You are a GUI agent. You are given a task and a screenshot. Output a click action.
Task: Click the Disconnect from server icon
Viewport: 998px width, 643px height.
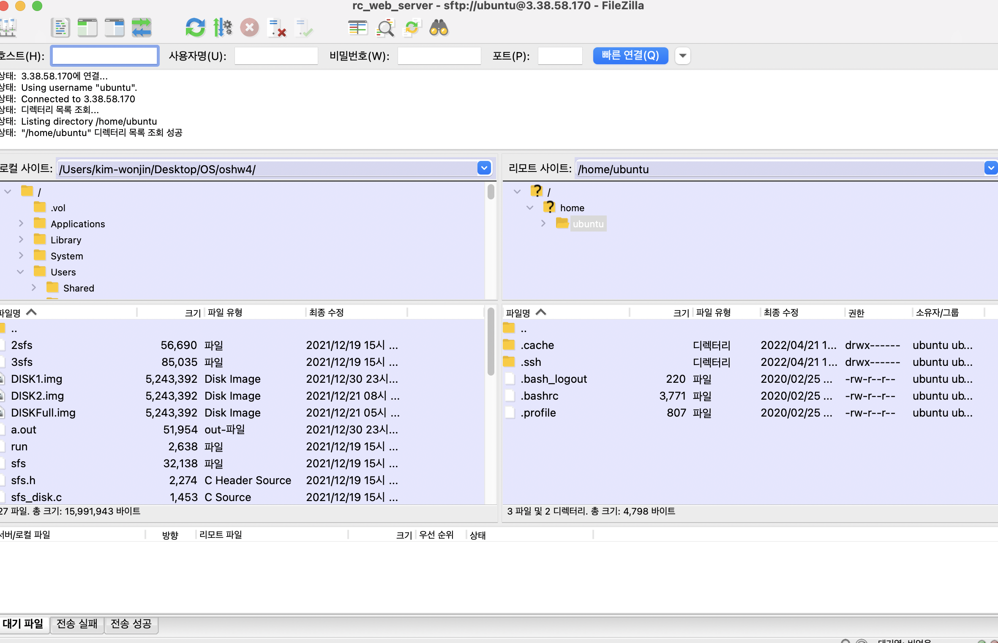point(277,28)
